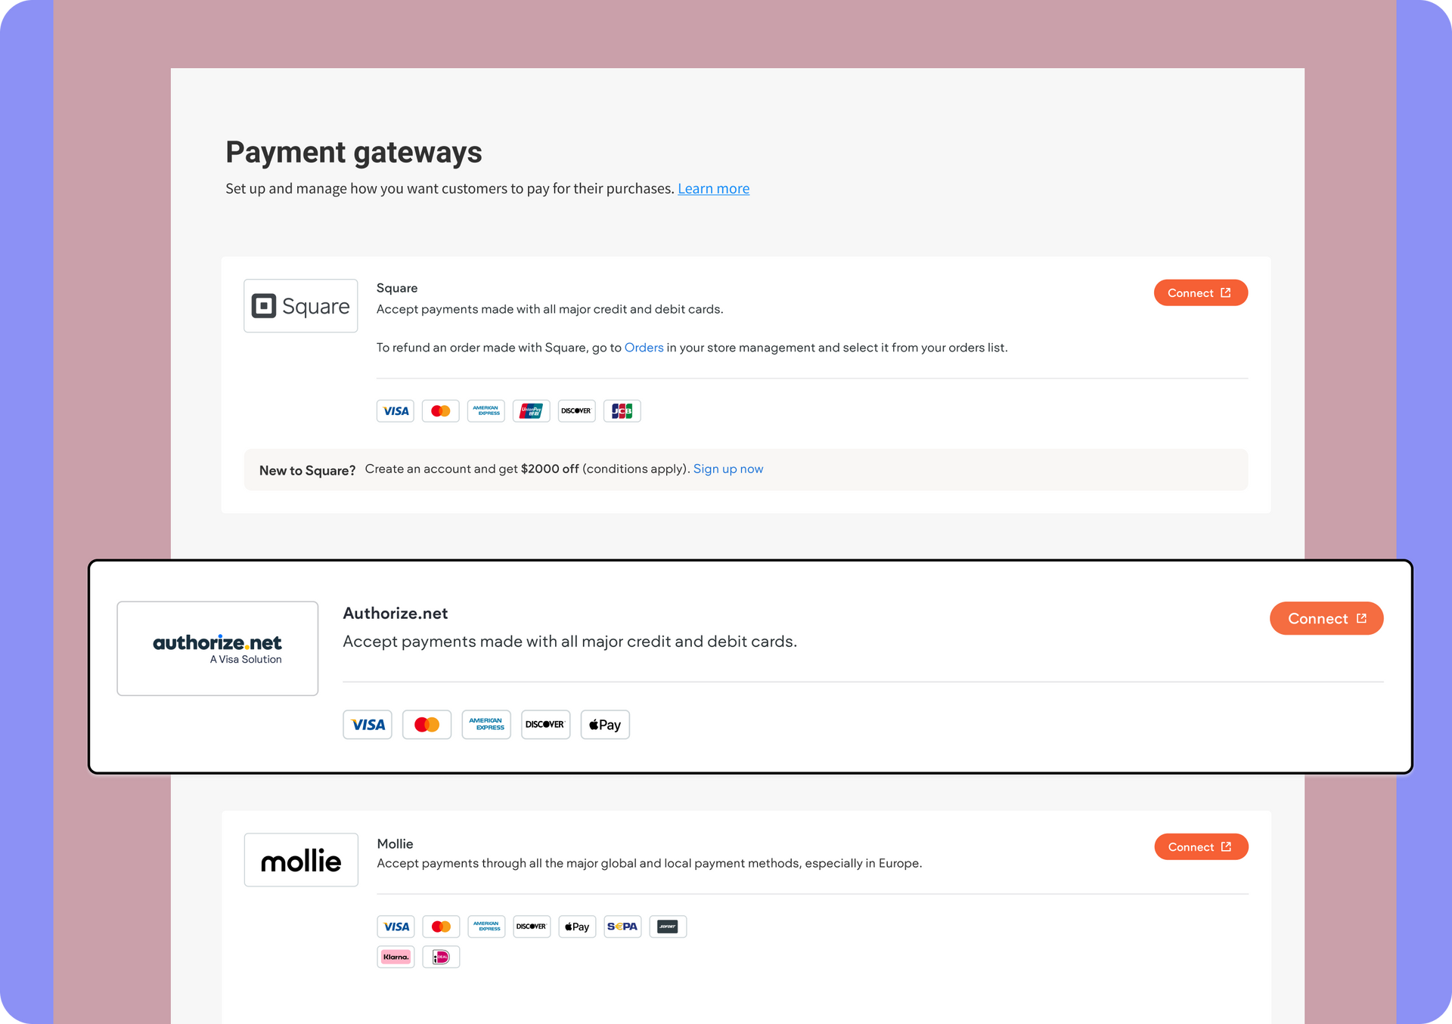
Task: Open the Learn more link
Action: (x=713, y=189)
